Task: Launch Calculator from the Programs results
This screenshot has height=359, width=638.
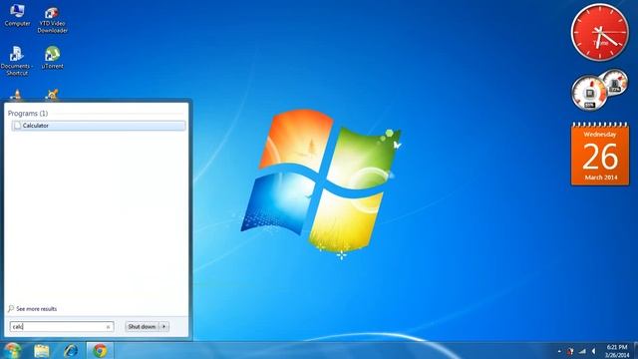Action: point(99,126)
